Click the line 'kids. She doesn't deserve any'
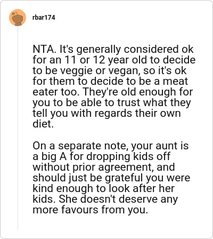The height and width of the screenshot is (239, 213). [x=105, y=199]
